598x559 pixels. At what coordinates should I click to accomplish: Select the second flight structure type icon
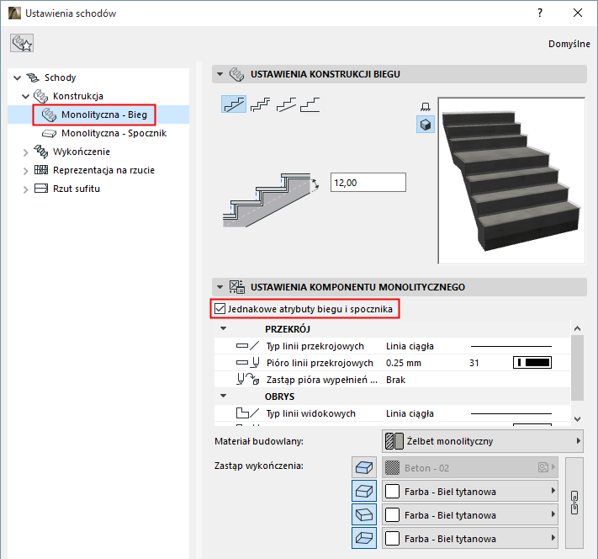point(261,104)
